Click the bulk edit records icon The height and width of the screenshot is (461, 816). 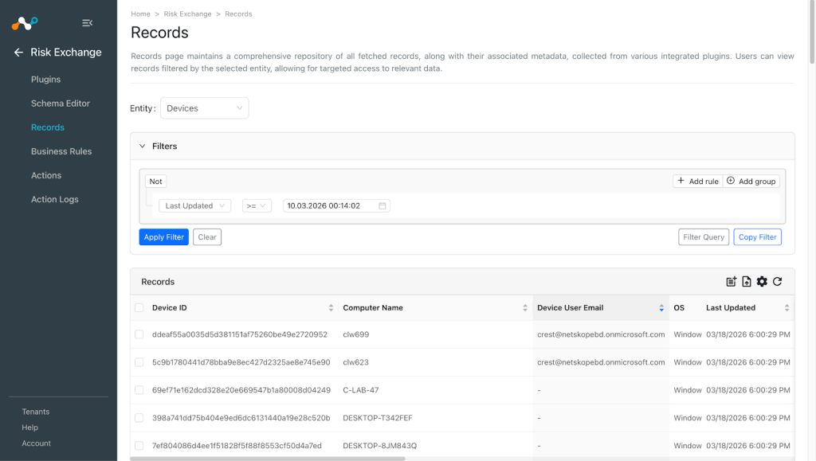pyautogui.click(x=732, y=282)
